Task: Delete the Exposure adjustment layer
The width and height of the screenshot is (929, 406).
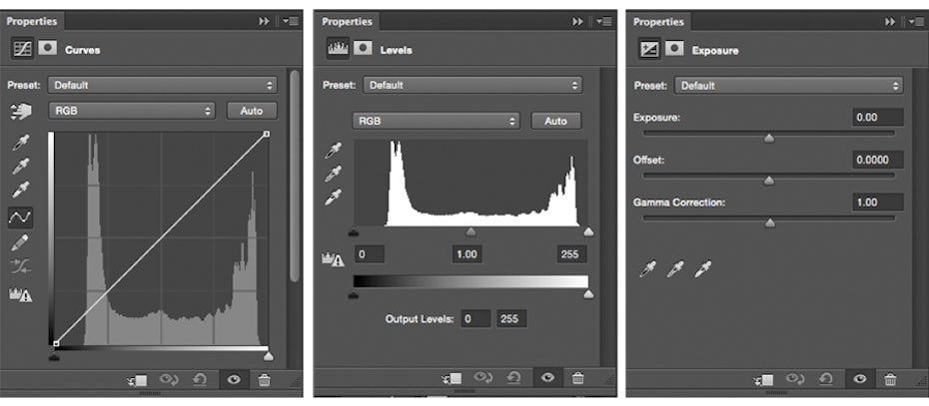Action: click(890, 379)
